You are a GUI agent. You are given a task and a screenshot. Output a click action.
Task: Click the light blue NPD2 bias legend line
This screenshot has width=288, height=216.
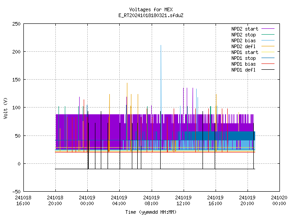click(x=268, y=40)
